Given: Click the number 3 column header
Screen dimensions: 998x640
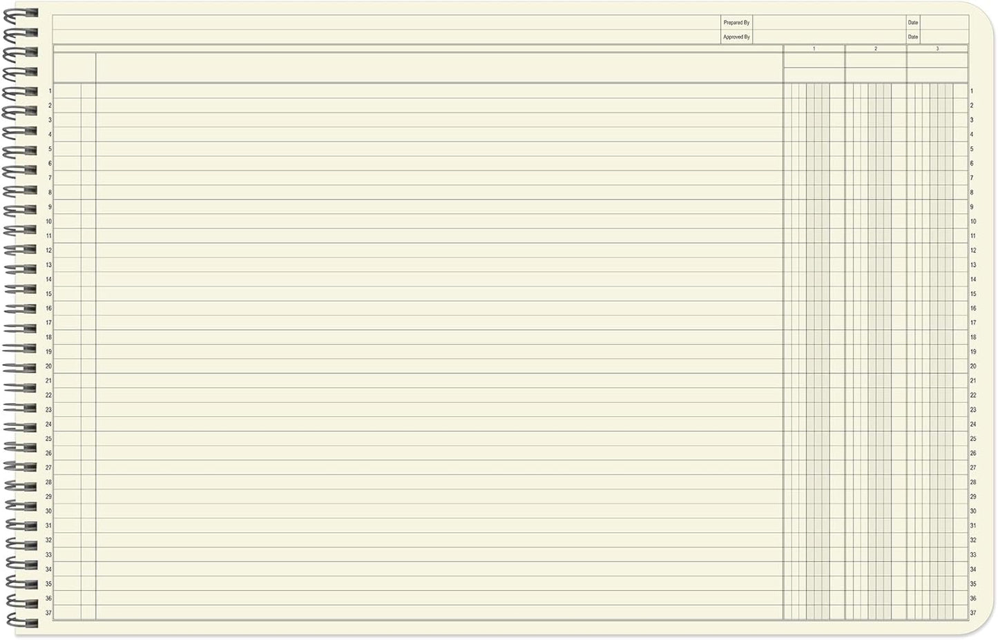Looking at the screenshot, I should [937, 49].
